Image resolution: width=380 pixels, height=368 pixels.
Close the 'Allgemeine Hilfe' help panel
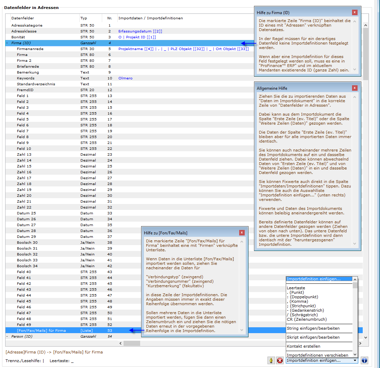coord(354,88)
